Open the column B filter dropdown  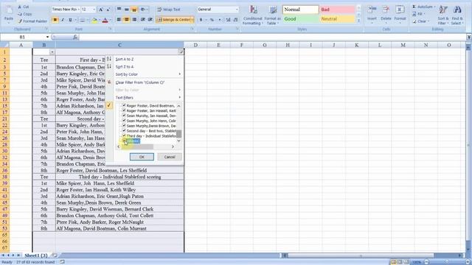[x=52, y=52]
